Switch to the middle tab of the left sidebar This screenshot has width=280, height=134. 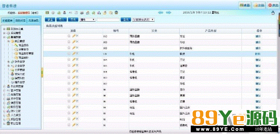(21, 21)
